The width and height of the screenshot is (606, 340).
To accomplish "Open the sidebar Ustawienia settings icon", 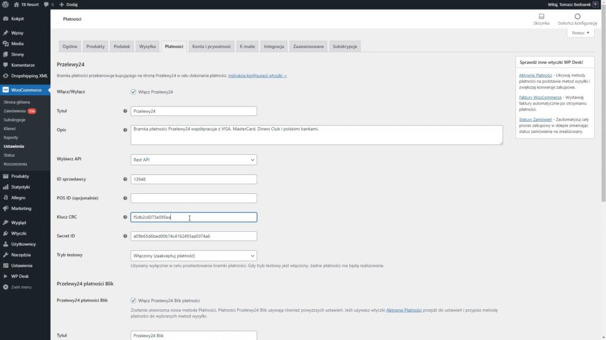I will point(5,265).
